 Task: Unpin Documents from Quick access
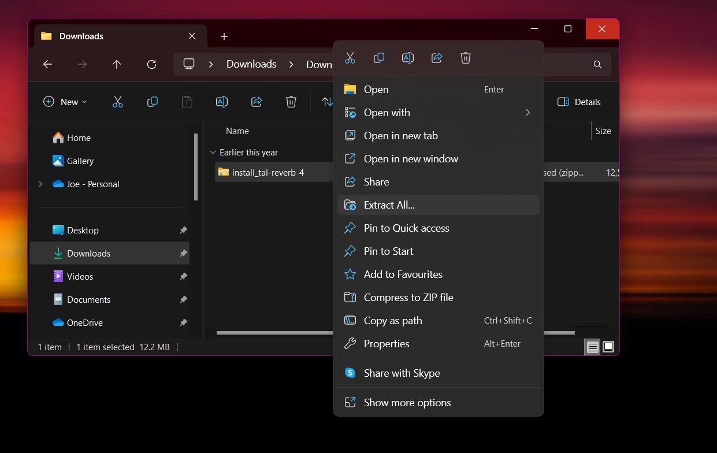click(x=183, y=299)
